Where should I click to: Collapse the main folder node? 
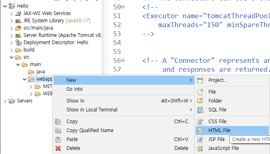tap(18, 65)
